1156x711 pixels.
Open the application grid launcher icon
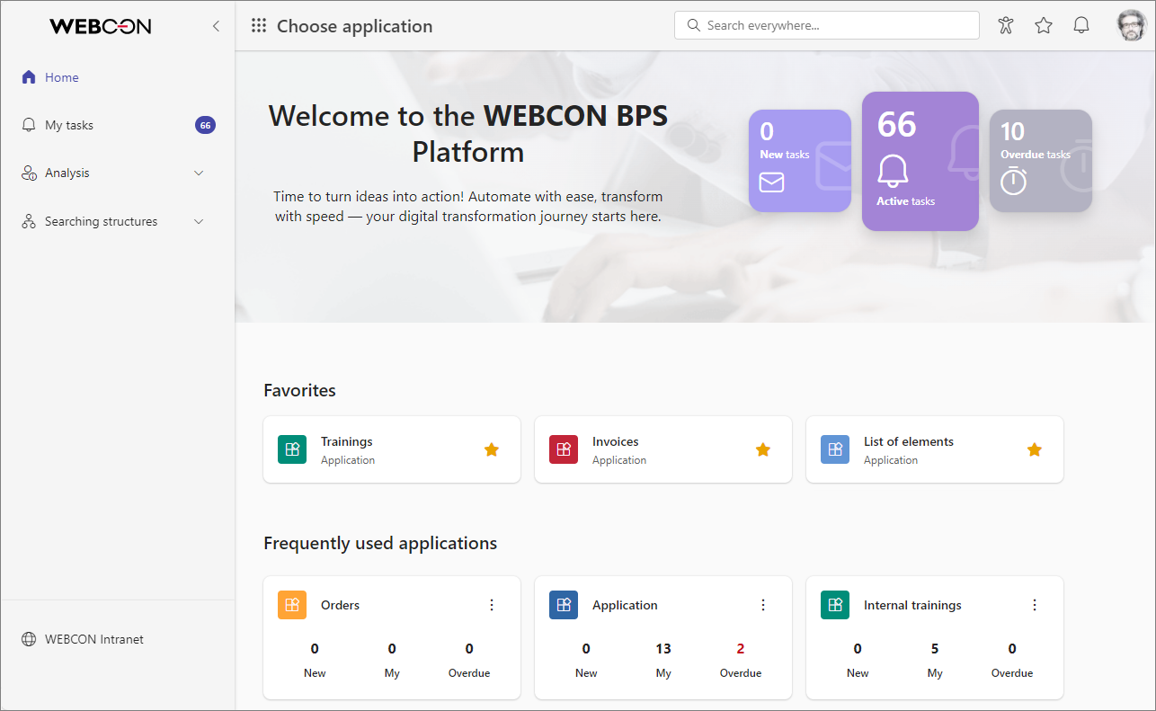coord(259,26)
